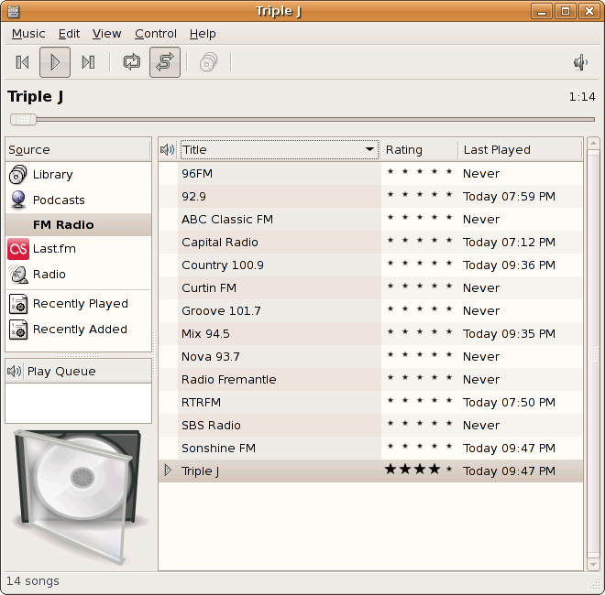
Task: Click the Radio satellite dish icon
Action: point(18,275)
